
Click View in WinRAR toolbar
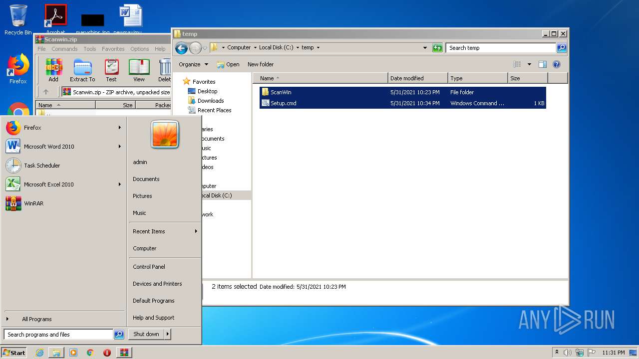(139, 70)
